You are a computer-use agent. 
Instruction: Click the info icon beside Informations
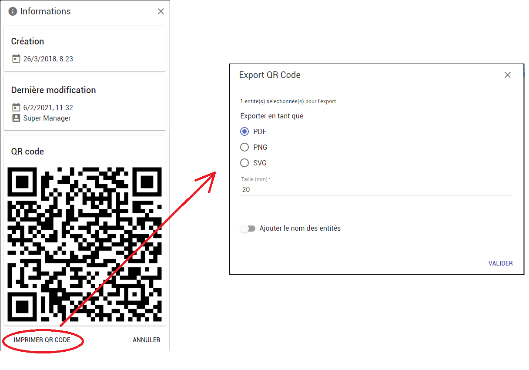pyautogui.click(x=13, y=11)
